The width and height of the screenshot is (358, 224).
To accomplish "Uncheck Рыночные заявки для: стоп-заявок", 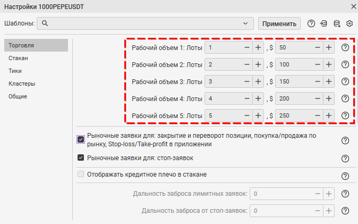I will pyautogui.click(x=81, y=157).
